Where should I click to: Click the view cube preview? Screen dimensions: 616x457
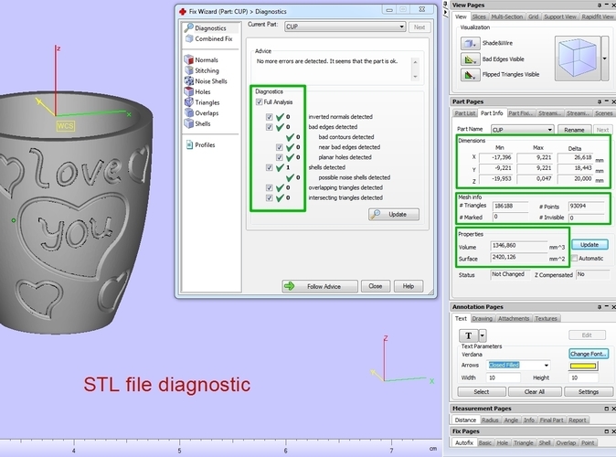coord(577,58)
